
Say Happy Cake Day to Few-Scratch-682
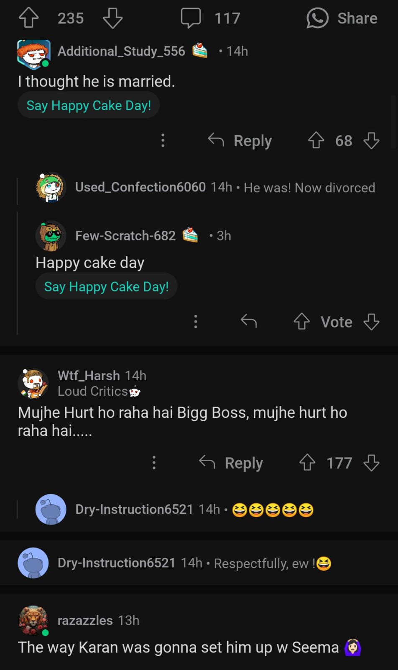point(106,287)
